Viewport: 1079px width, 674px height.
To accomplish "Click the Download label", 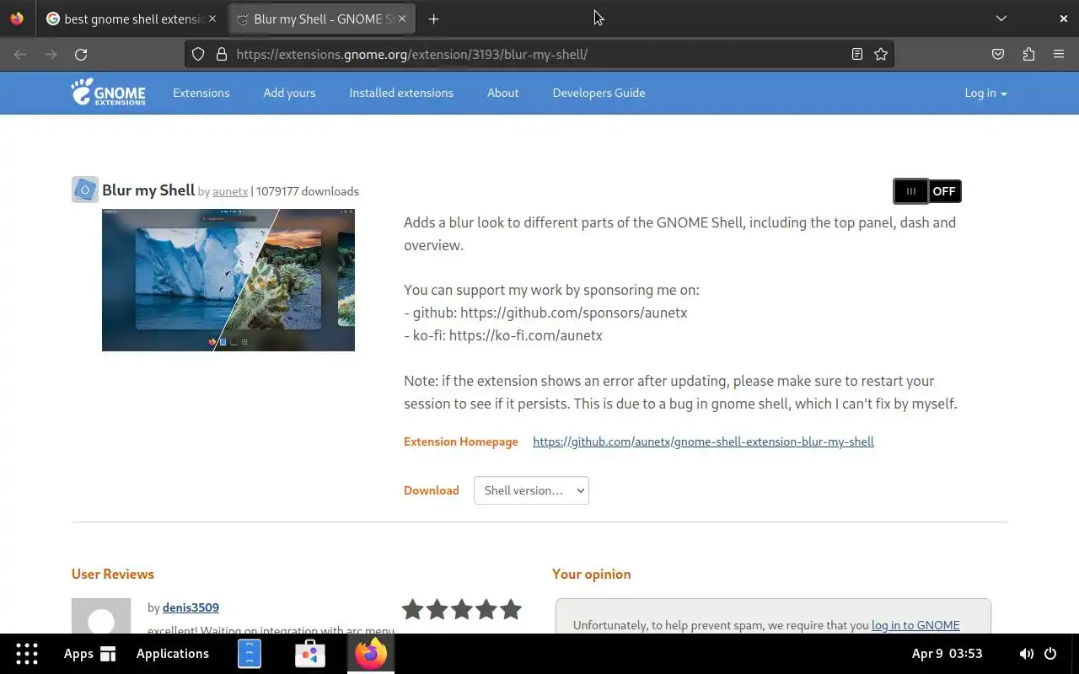I will click(432, 490).
